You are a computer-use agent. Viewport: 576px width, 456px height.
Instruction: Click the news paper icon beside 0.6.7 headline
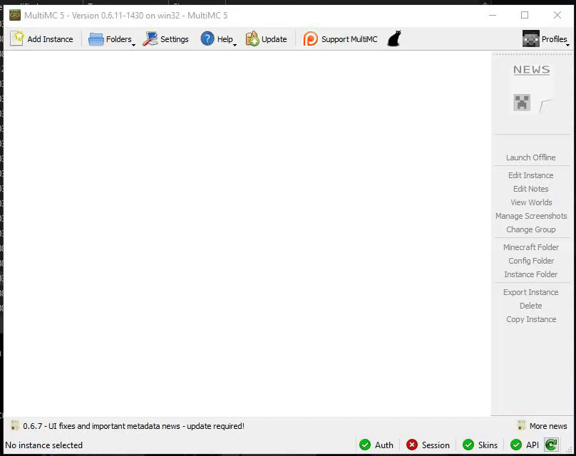(15, 426)
